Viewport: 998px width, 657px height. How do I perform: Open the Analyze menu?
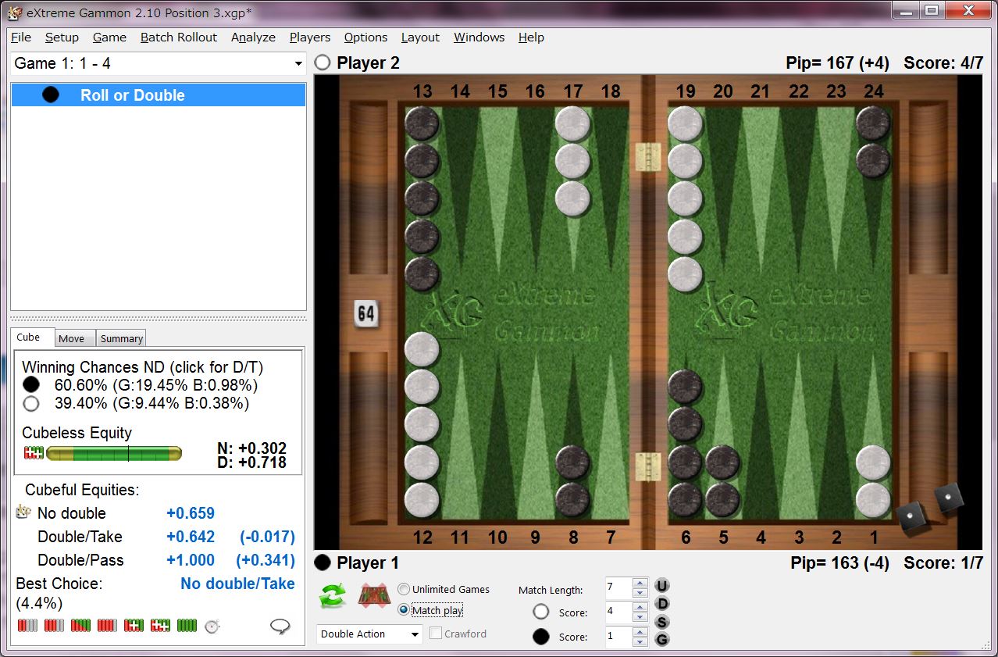(253, 37)
